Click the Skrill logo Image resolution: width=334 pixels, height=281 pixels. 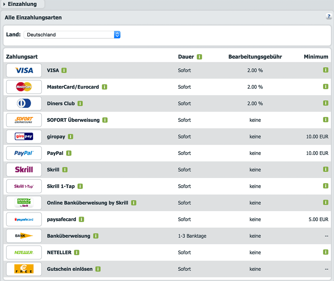[x=24, y=170]
